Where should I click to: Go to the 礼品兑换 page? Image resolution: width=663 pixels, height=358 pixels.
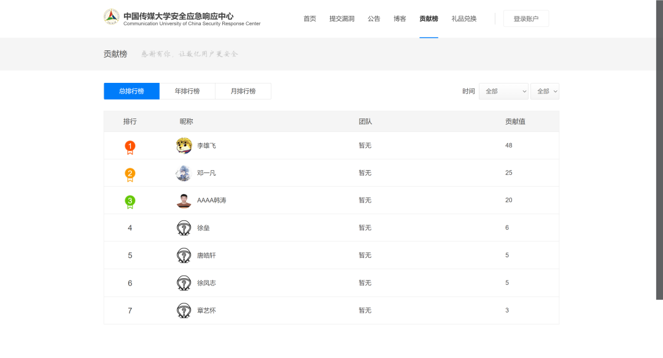click(x=464, y=18)
